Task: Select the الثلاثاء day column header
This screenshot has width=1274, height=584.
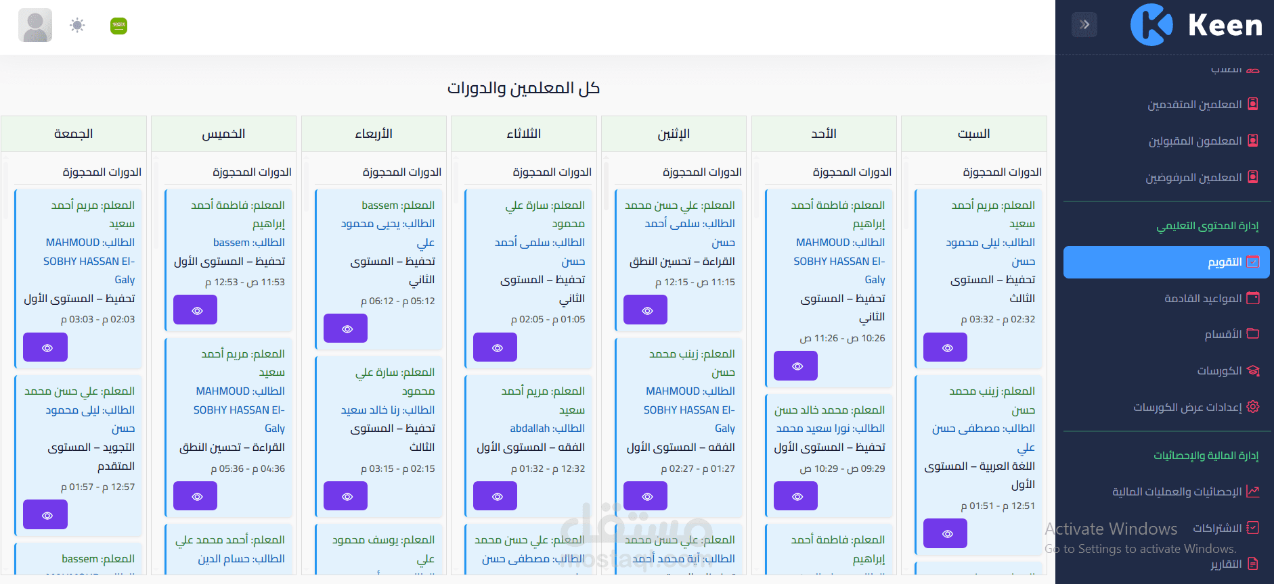Action: (x=524, y=134)
